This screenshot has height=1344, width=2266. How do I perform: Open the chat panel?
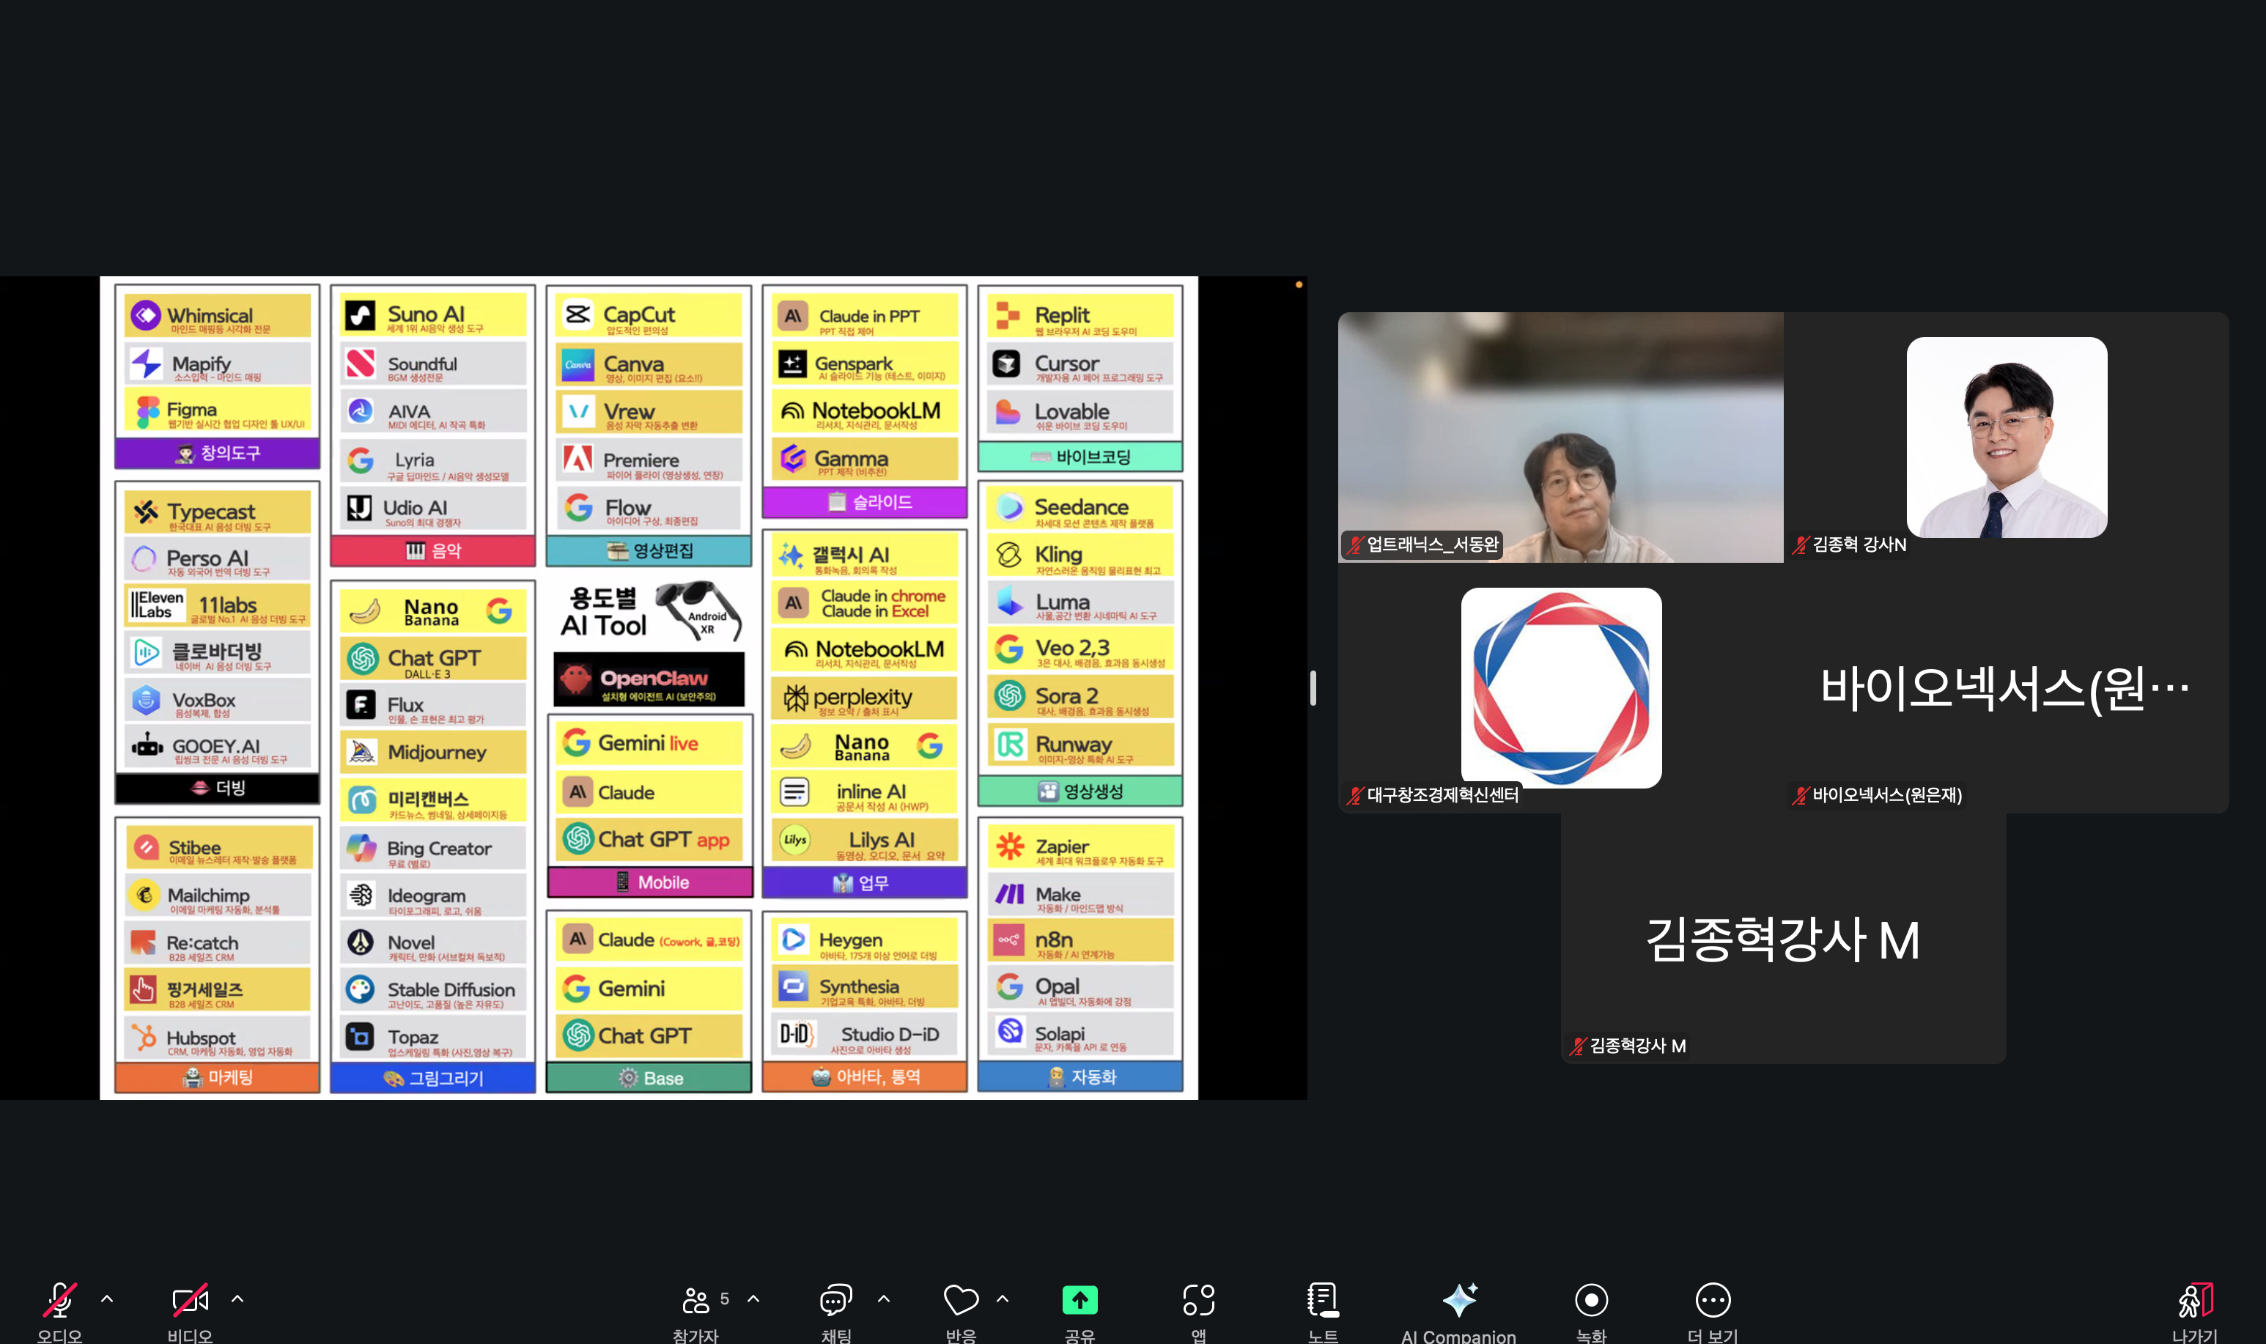pos(835,1301)
